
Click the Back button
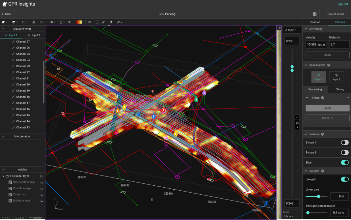tap(6, 14)
